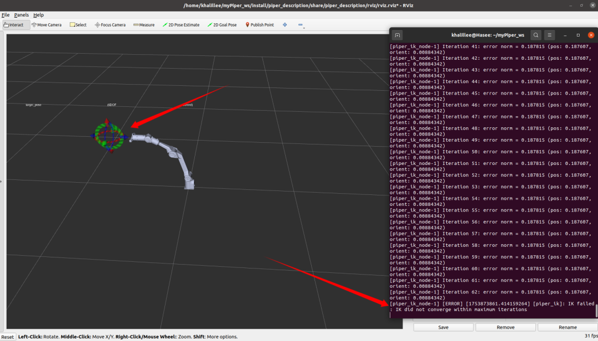Open the Panels menu
The height and width of the screenshot is (341, 598).
coord(22,15)
